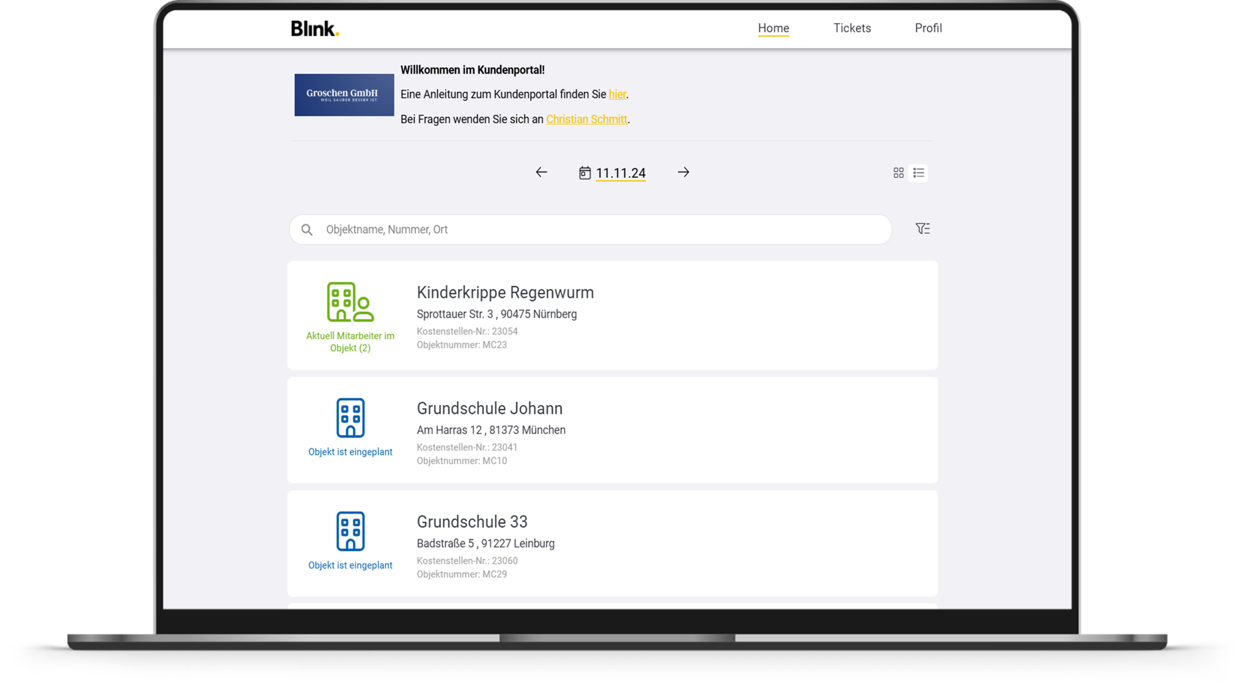Open the Tickets tab
Viewport: 1234px width, 685px height.
(x=852, y=28)
